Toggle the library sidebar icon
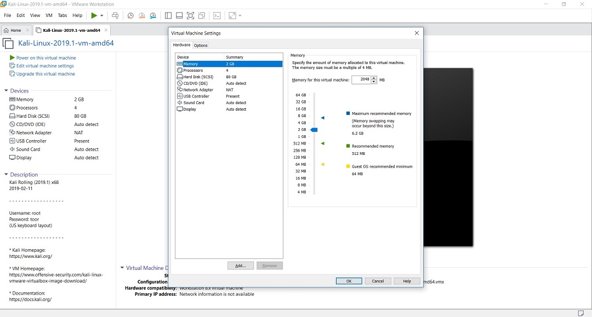 (168, 15)
